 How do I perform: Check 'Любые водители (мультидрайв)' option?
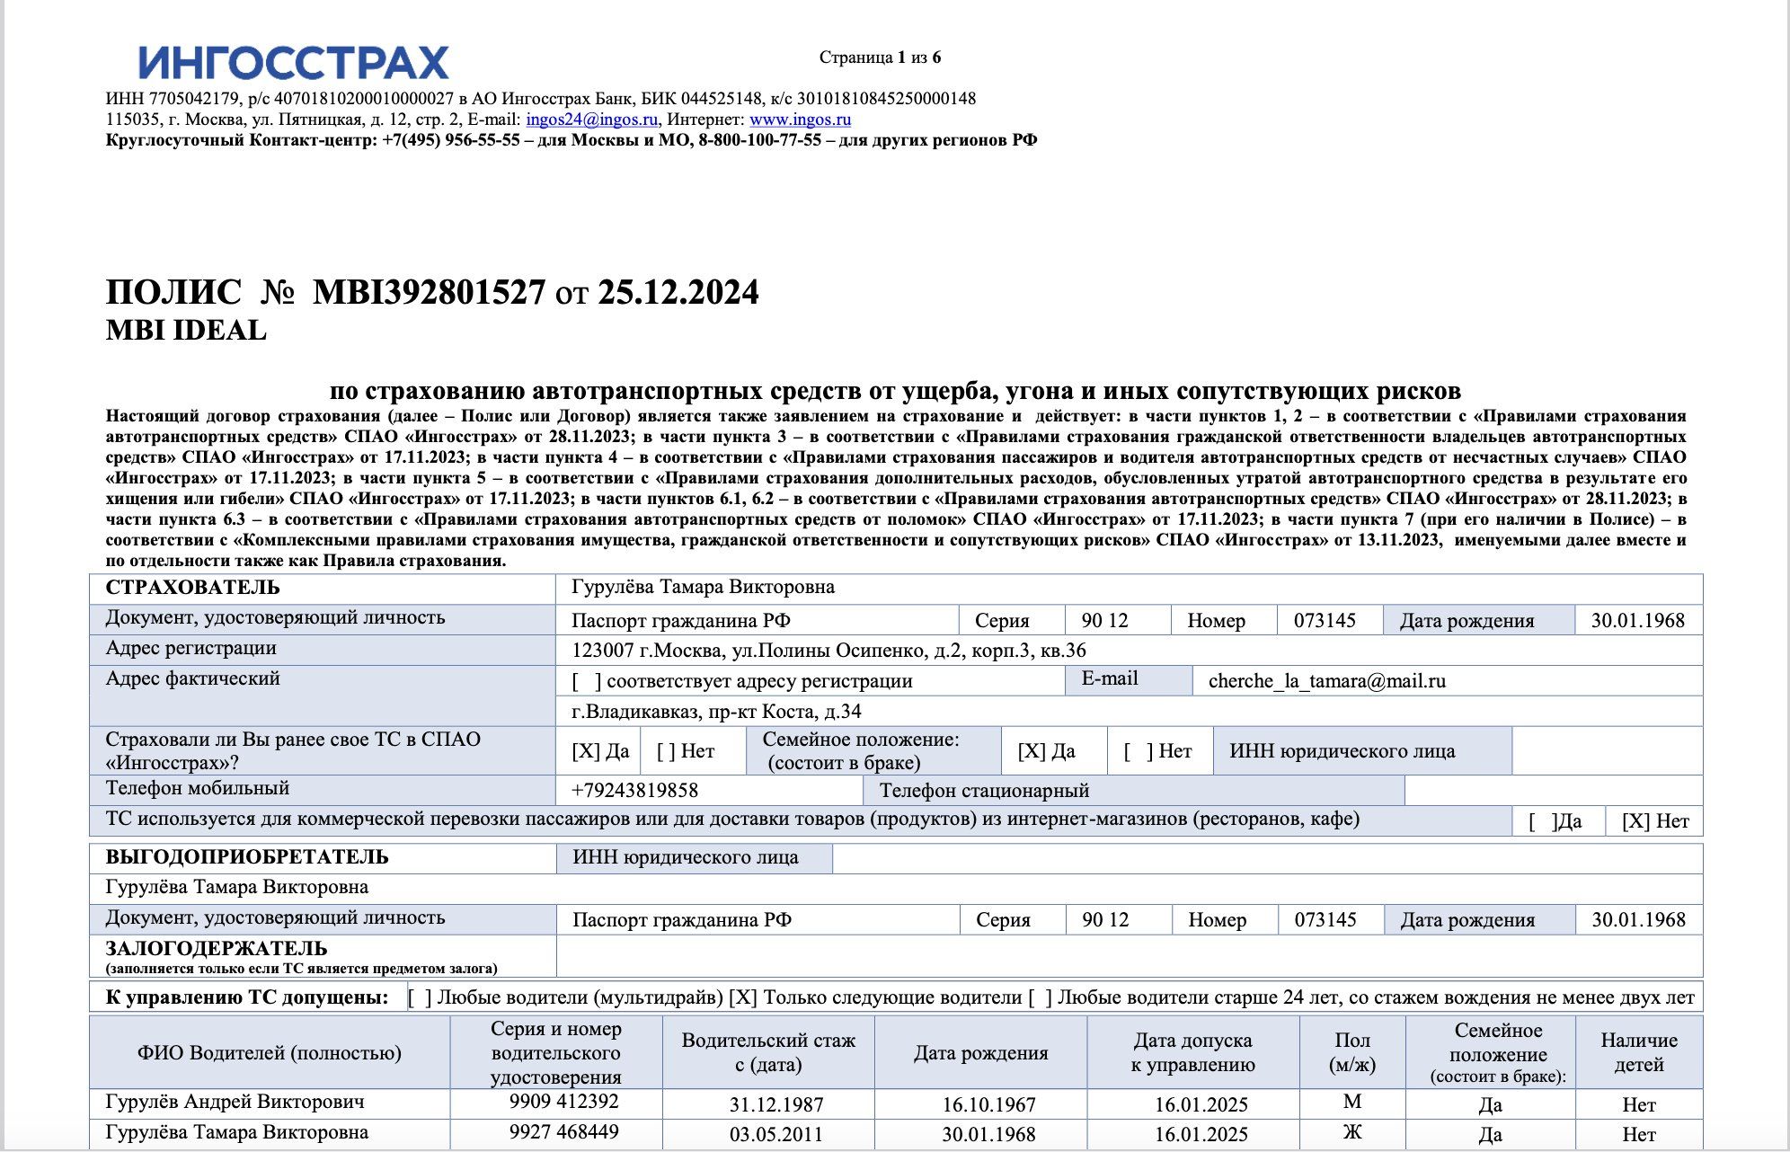coord(420,997)
